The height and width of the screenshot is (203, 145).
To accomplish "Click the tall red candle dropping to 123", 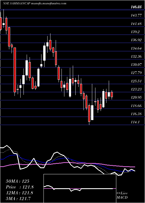I will (15, 70).
